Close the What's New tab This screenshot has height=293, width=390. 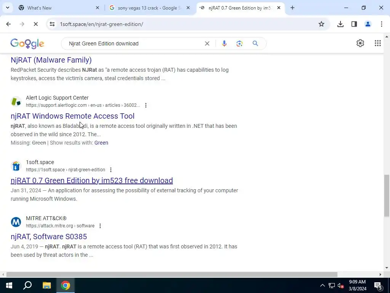click(97, 8)
